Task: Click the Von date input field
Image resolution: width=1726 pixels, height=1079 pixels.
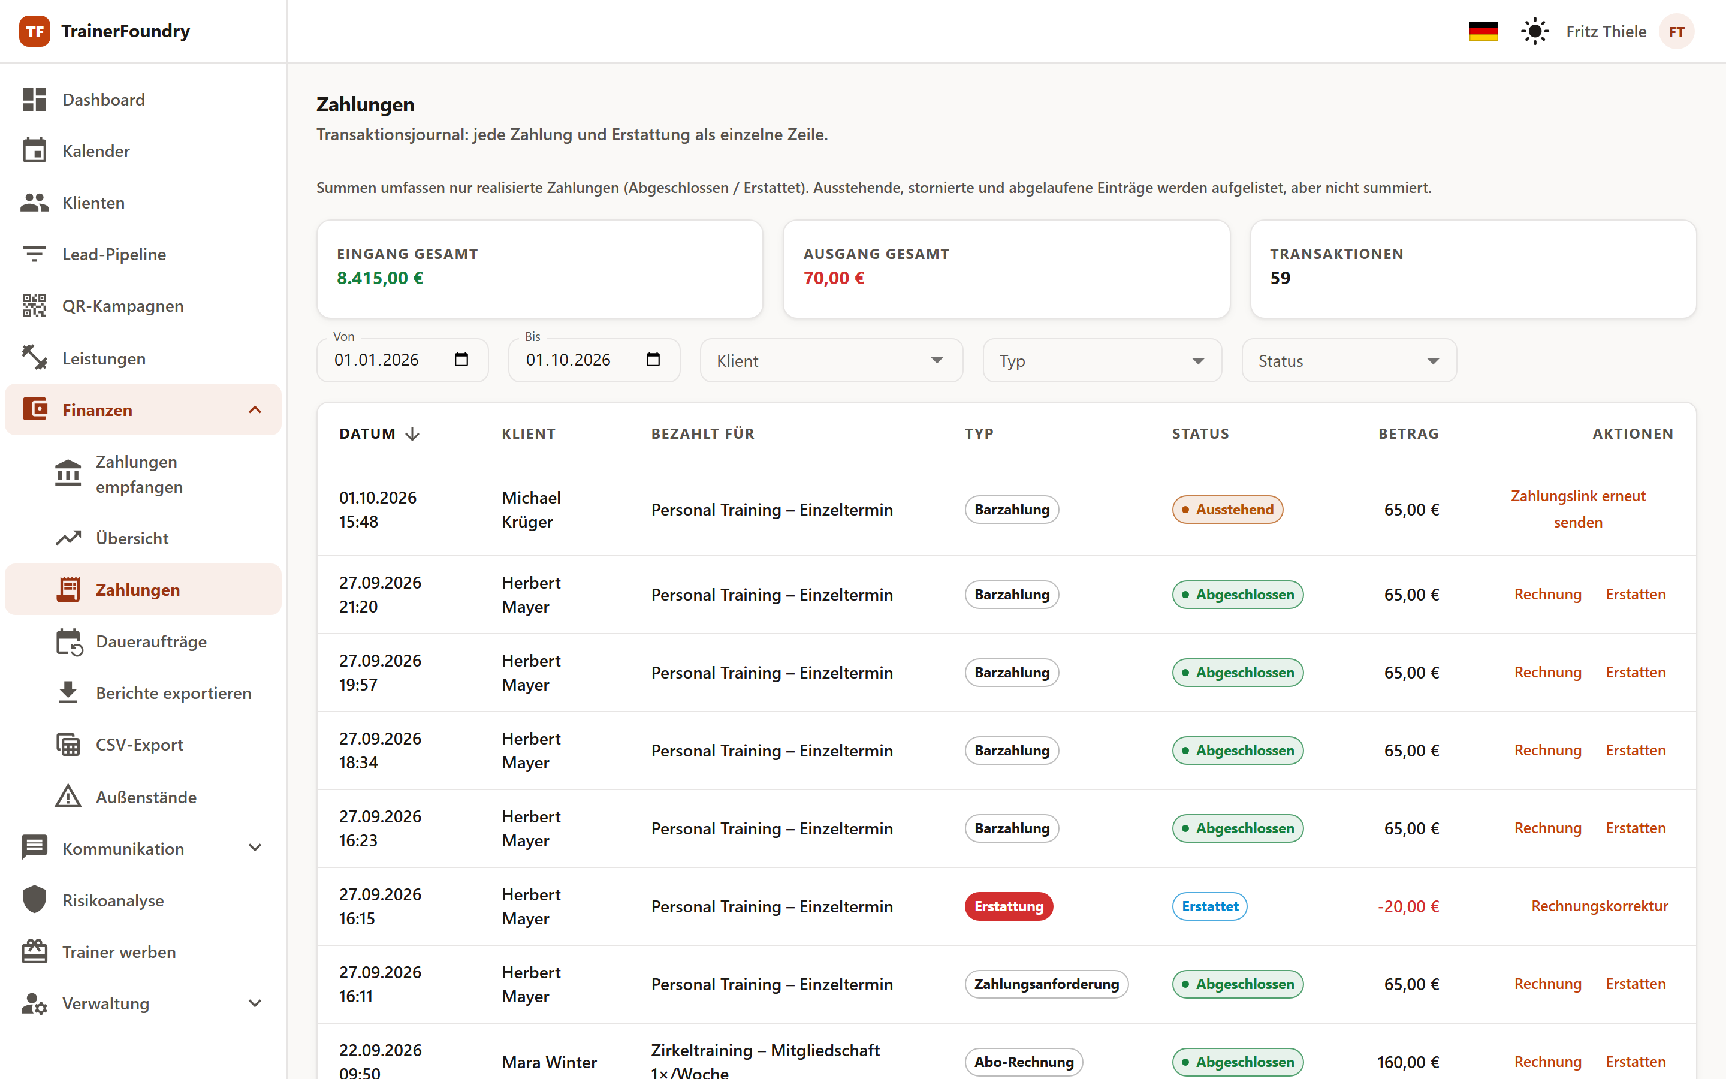Action: tap(402, 360)
